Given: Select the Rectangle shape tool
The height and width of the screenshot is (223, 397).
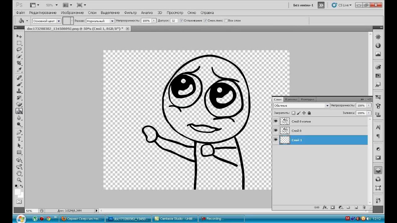Looking at the screenshot, I should (19, 152).
